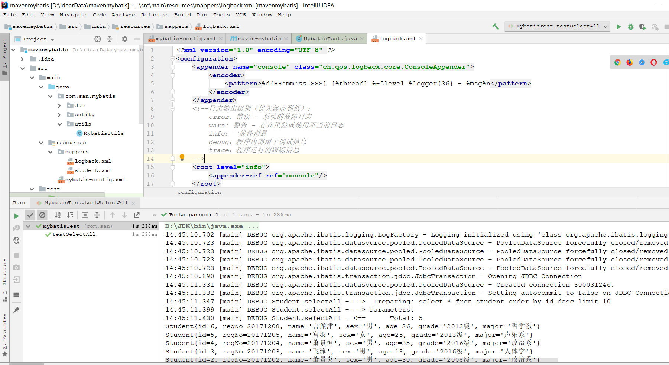The height and width of the screenshot is (365, 669).
Task: Switch to mybatis-config.xml editor tab
Action: (x=185, y=39)
